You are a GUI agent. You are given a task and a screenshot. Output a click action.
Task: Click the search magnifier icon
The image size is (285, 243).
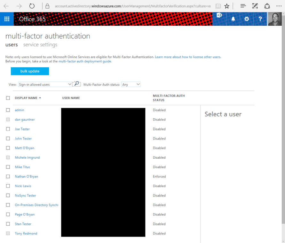pos(77,84)
